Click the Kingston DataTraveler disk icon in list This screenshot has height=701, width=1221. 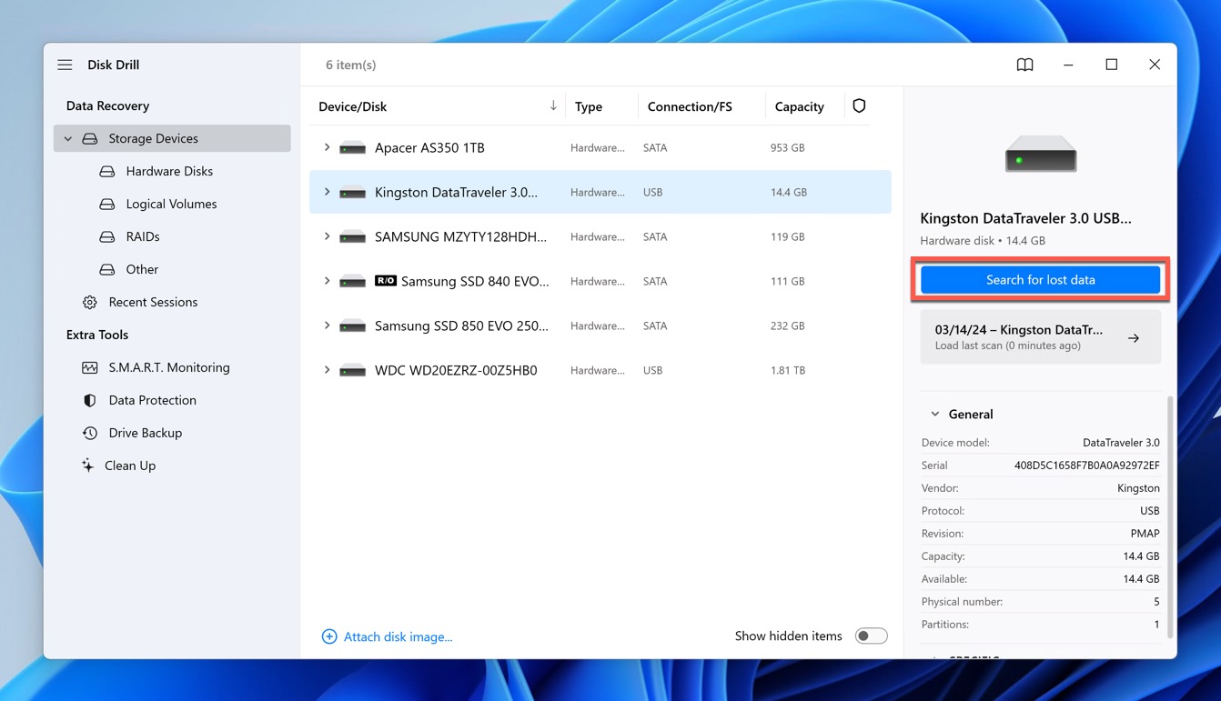click(x=352, y=192)
